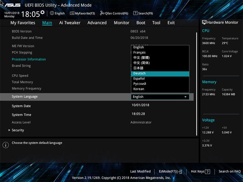The height and width of the screenshot is (182, 243).
Task: Choose Español in language list
Action: [x=160, y=79]
